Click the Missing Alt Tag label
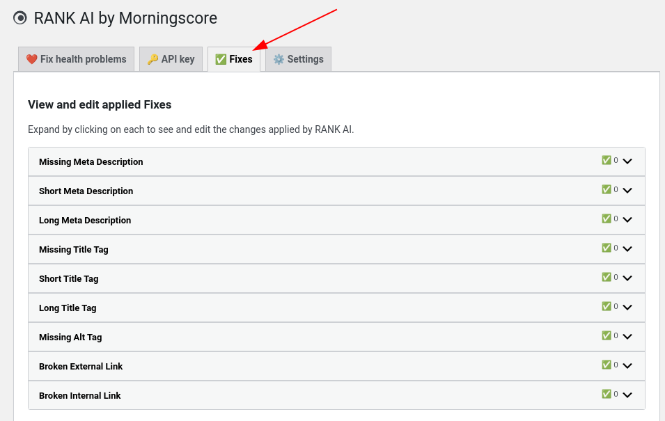Viewport: 665px width, 421px height. pyautogui.click(x=70, y=337)
